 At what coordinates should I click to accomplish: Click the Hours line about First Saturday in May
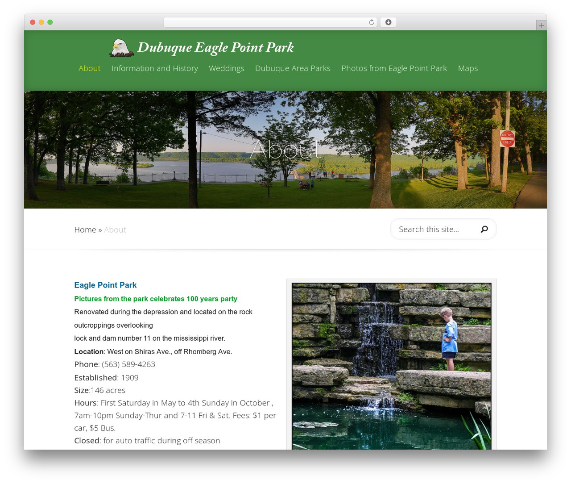(x=175, y=415)
